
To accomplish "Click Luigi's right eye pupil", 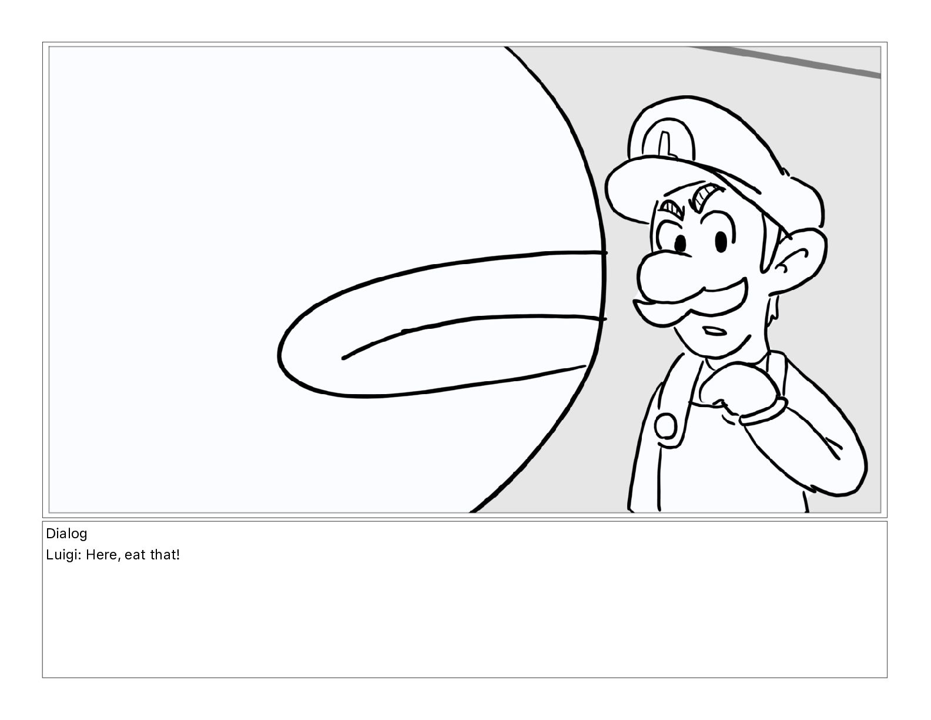I will pos(721,240).
